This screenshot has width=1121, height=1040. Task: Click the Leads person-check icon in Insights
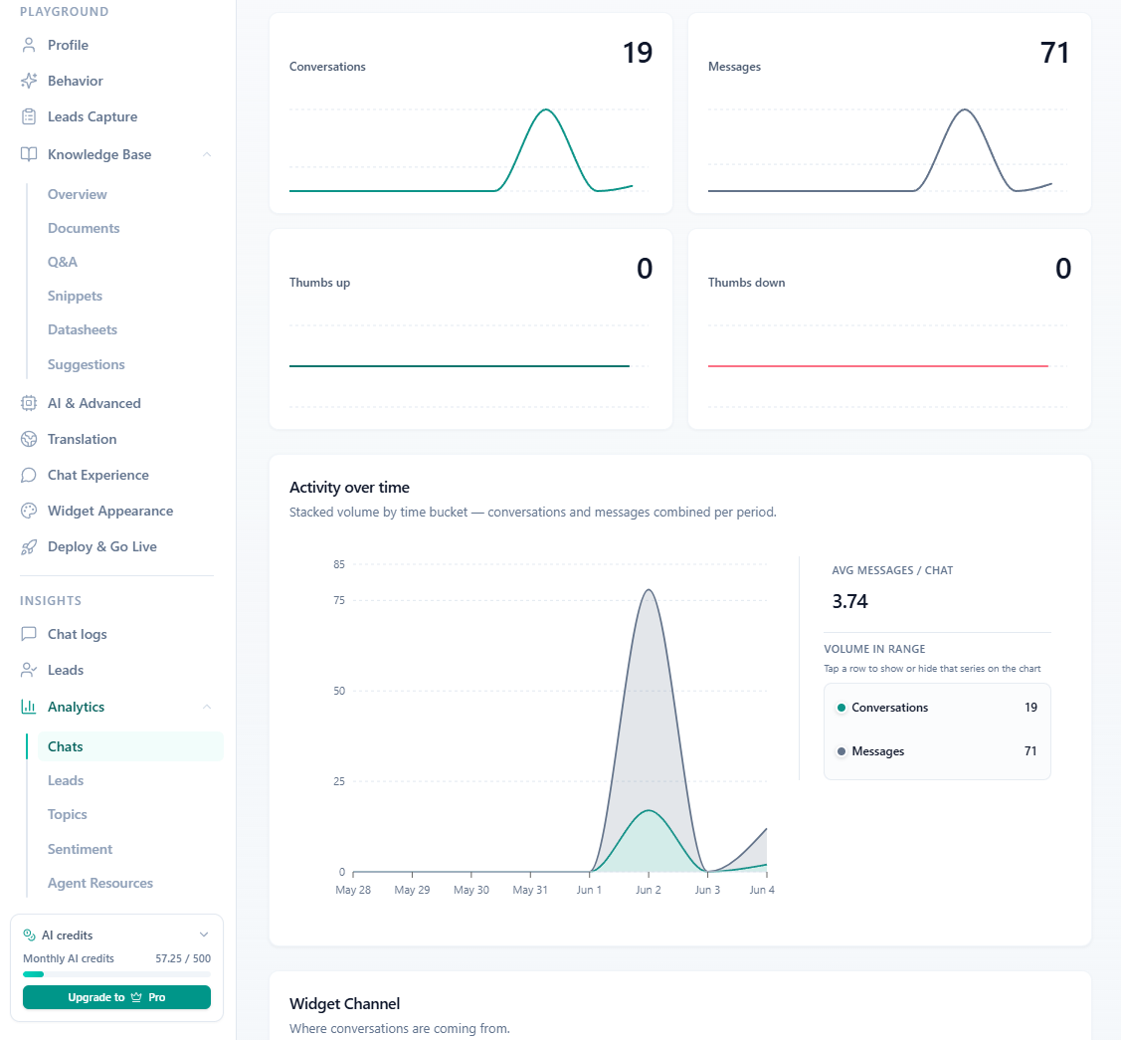pyautogui.click(x=29, y=670)
